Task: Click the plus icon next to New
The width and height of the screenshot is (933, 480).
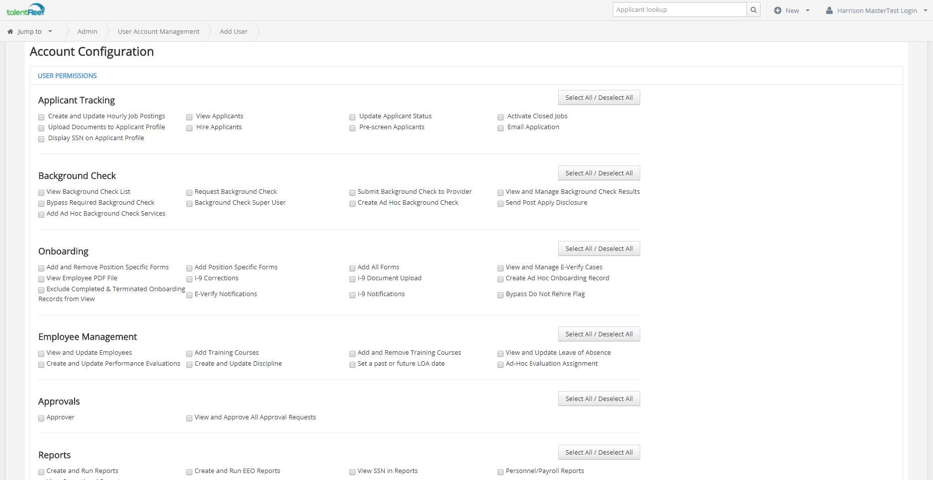Action: click(777, 10)
